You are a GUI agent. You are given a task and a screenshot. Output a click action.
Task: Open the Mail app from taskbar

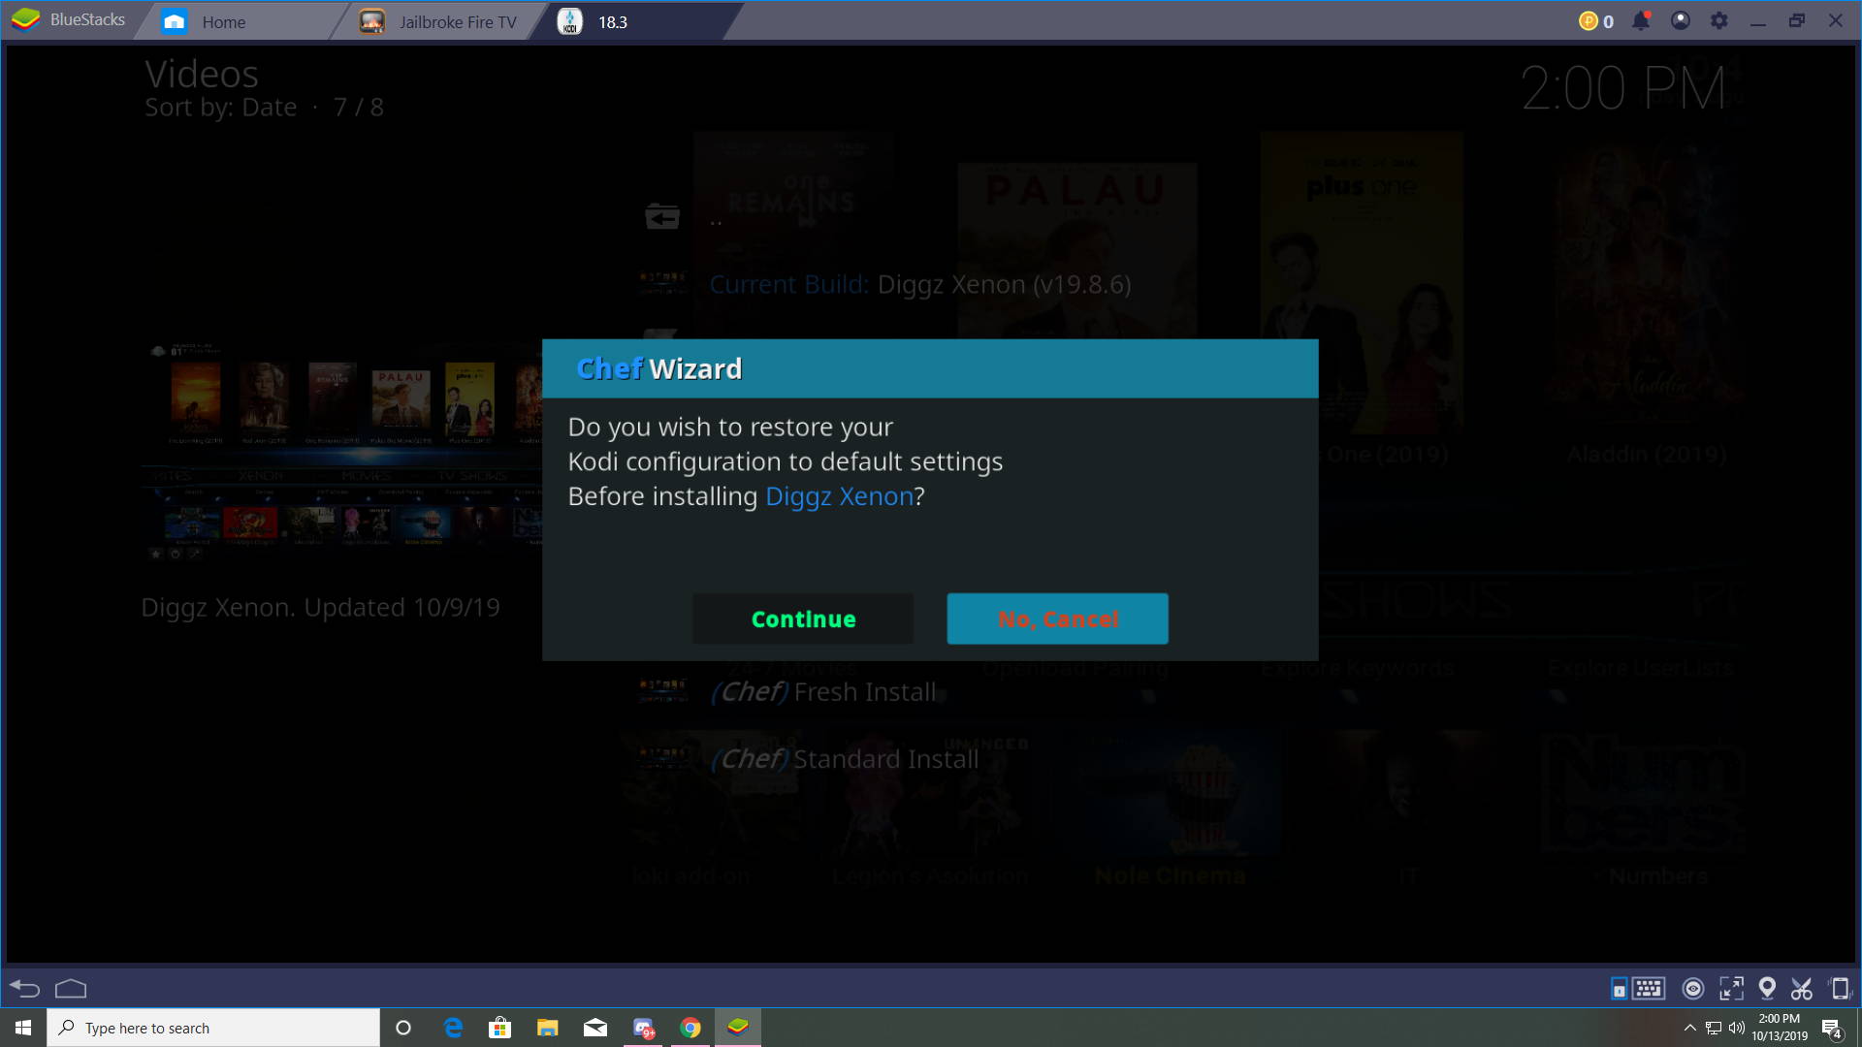pyautogui.click(x=595, y=1028)
